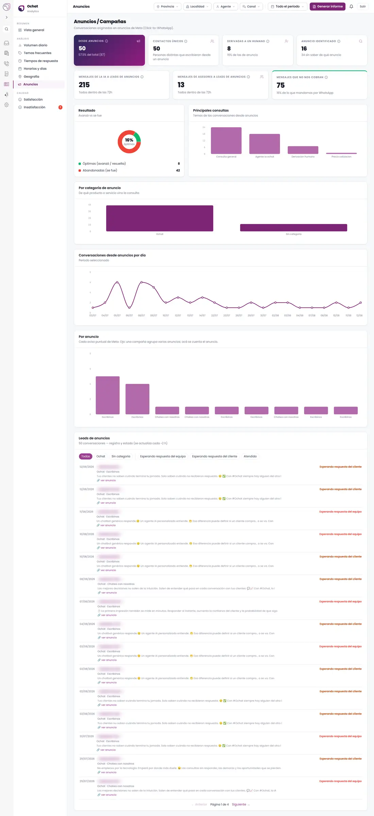The width and height of the screenshot is (374, 816).
Task: Go to Siguiente page of leads
Action: pyautogui.click(x=241, y=804)
